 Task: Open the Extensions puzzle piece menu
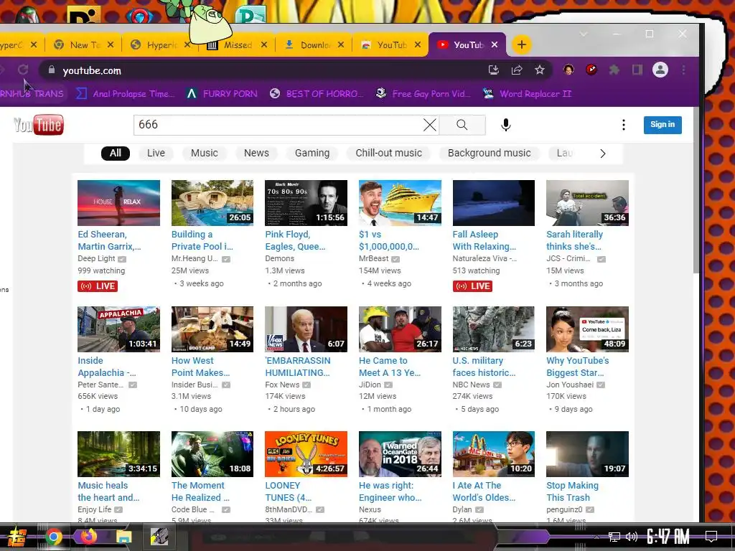(614, 70)
